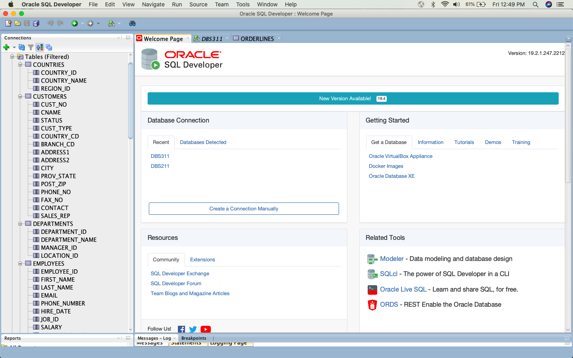
Task: Click the New file toolbar icon
Action: point(8,23)
